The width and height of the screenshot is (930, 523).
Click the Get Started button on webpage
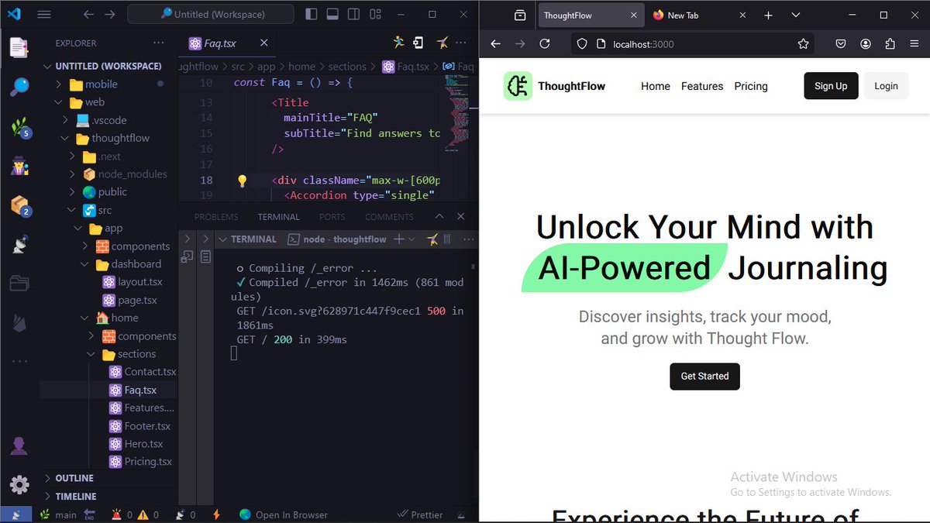(x=704, y=376)
